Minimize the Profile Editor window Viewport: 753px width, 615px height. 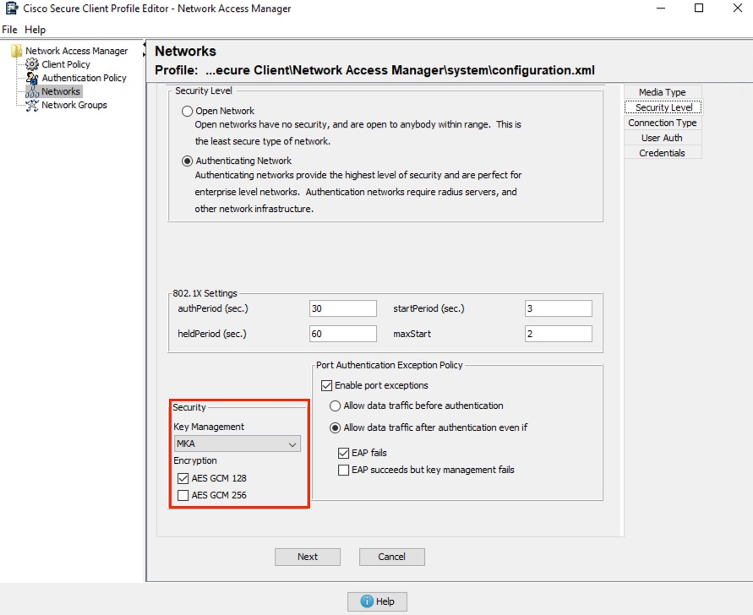pos(661,8)
